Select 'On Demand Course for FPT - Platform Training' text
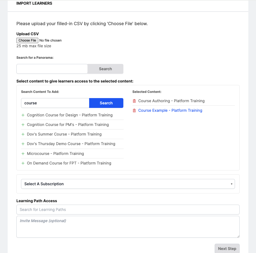 click(x=69, y=163)
